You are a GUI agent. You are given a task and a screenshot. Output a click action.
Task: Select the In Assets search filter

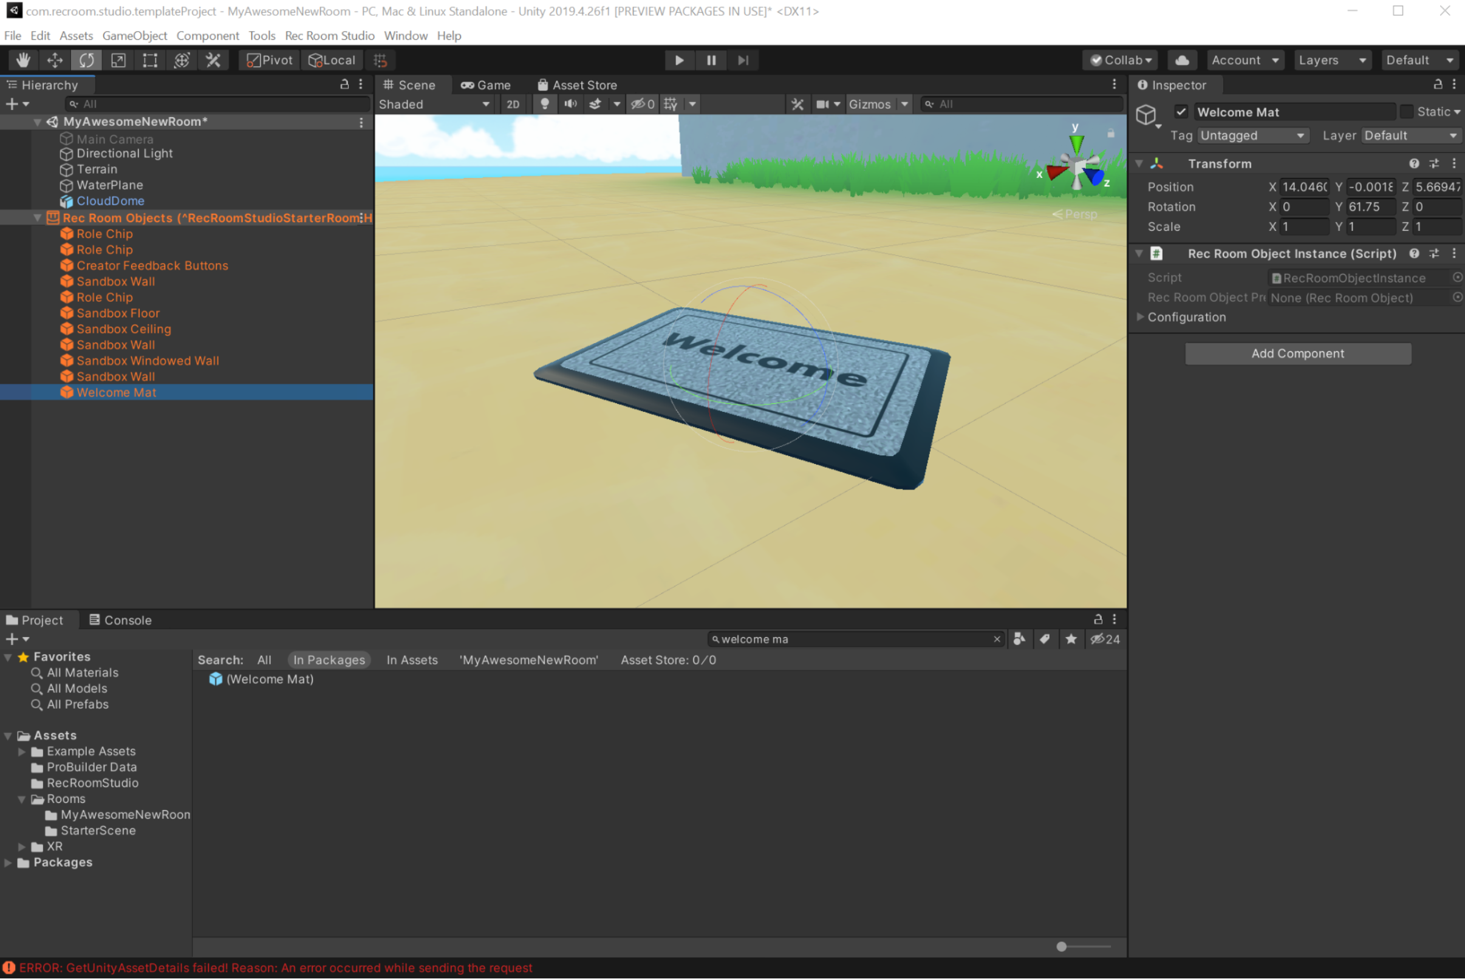click(x=412, y=660)
